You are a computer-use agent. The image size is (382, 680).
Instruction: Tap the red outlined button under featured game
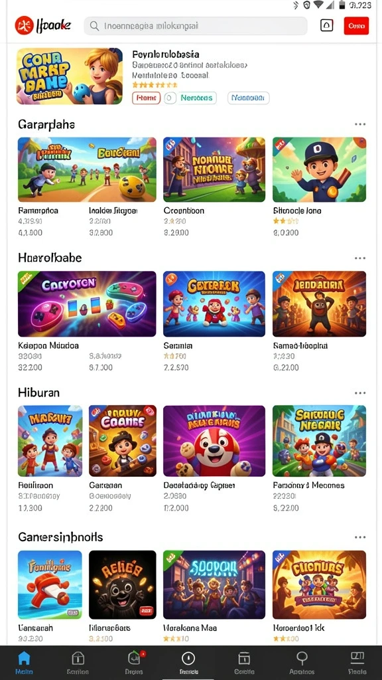(146, 98)
